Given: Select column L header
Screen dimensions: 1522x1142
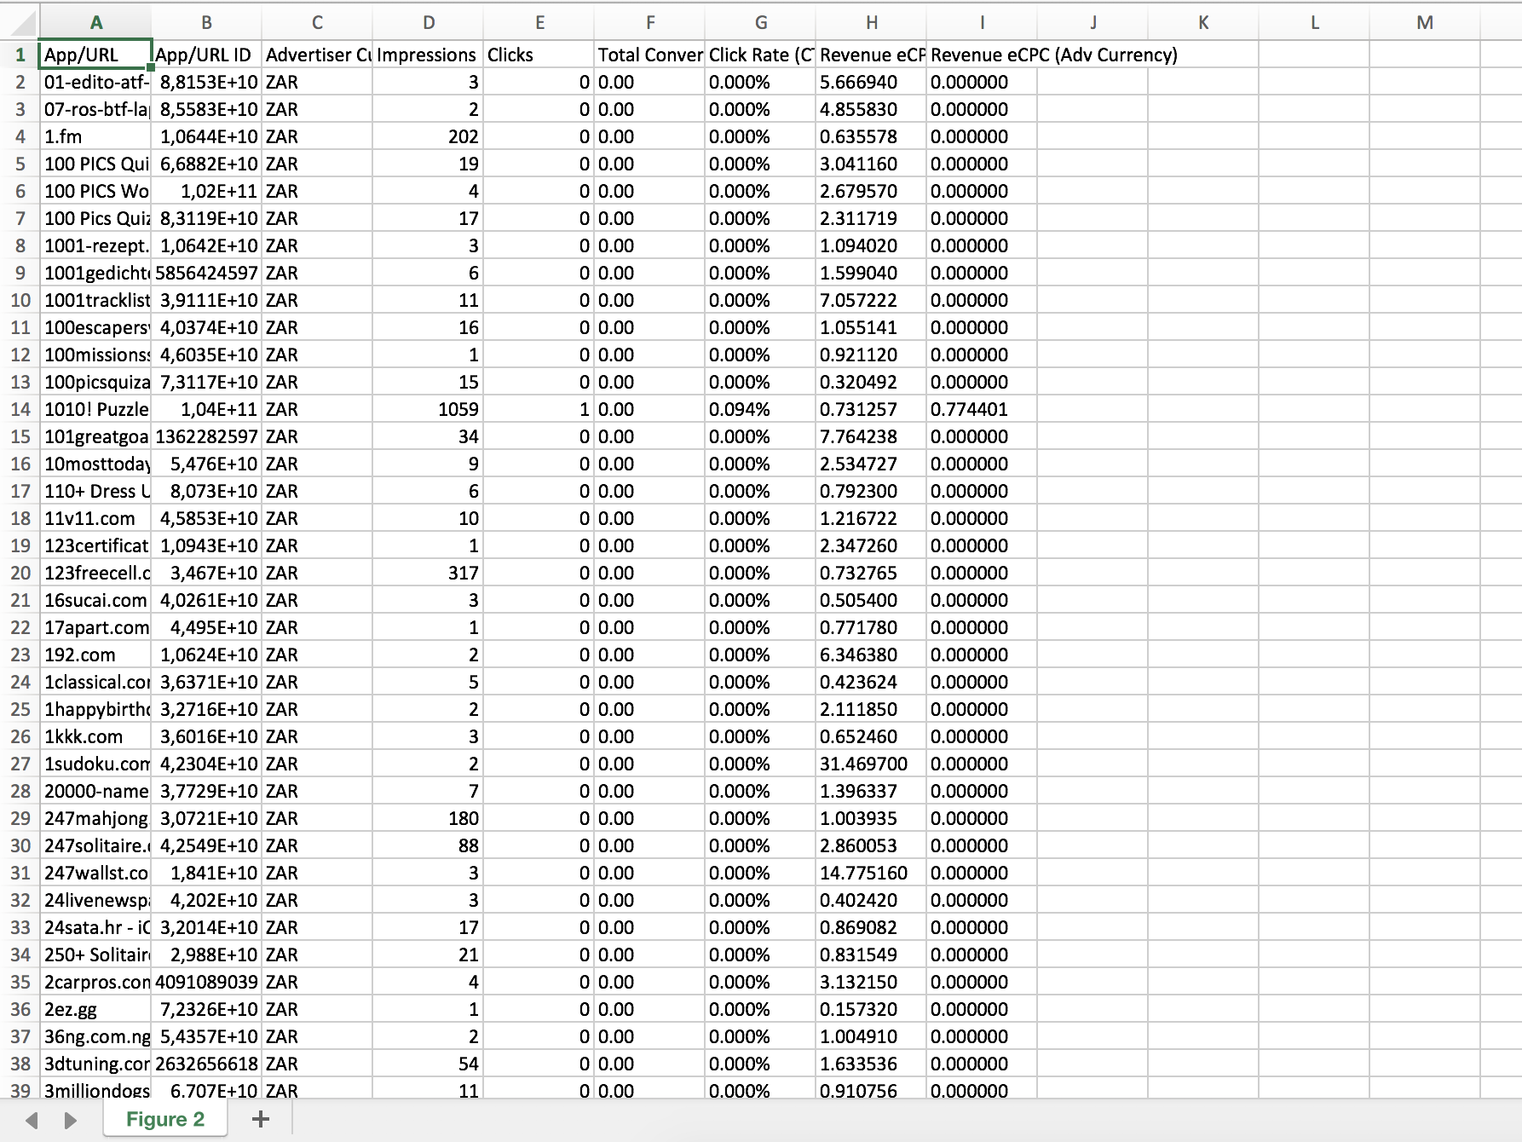Looking at the screenshot, I should [1315, 23].
